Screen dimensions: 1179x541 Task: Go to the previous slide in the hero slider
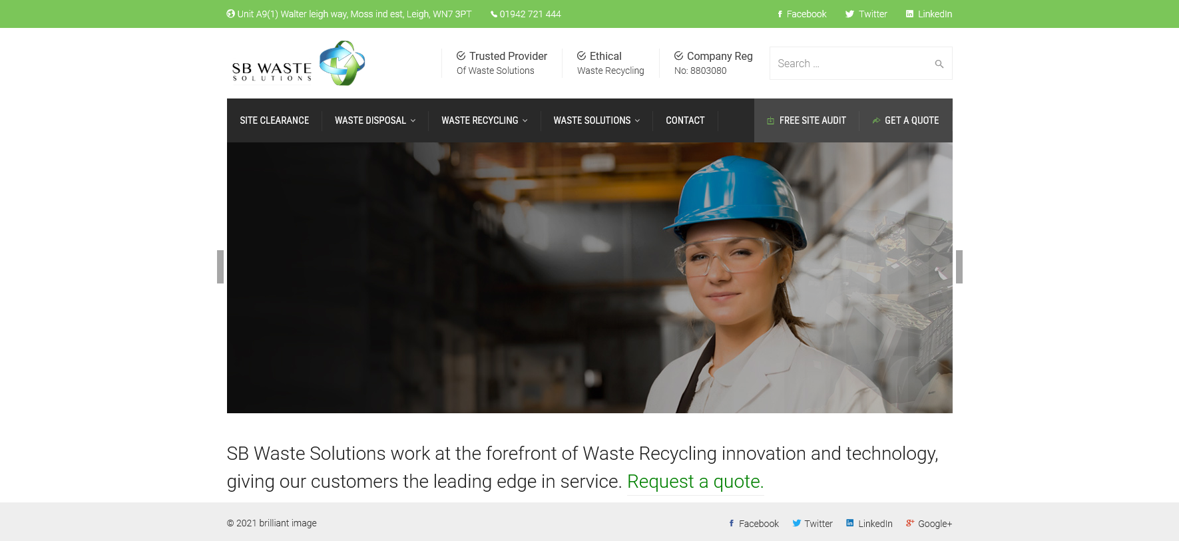(x=220, y=267)
